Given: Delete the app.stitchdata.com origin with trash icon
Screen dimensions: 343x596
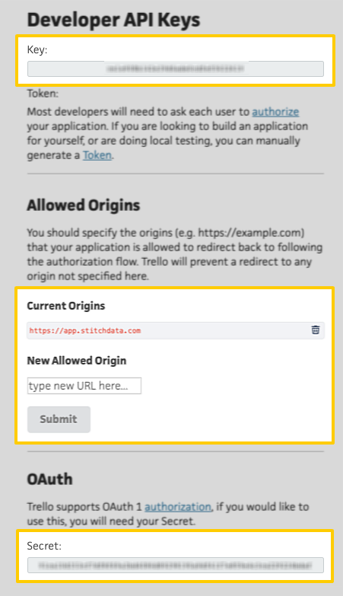Looking at the screenshot, I should [316, 330].
